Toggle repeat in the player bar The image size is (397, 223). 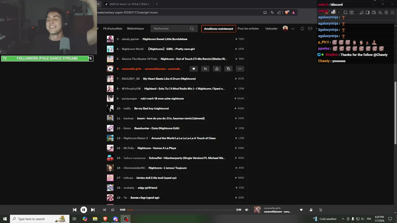point(113,210)
